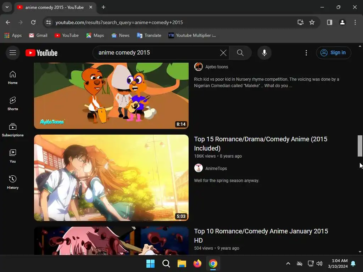Open Subscriptions in sidebar
Screen dimensions: 363x272
(x=13, y=130)
